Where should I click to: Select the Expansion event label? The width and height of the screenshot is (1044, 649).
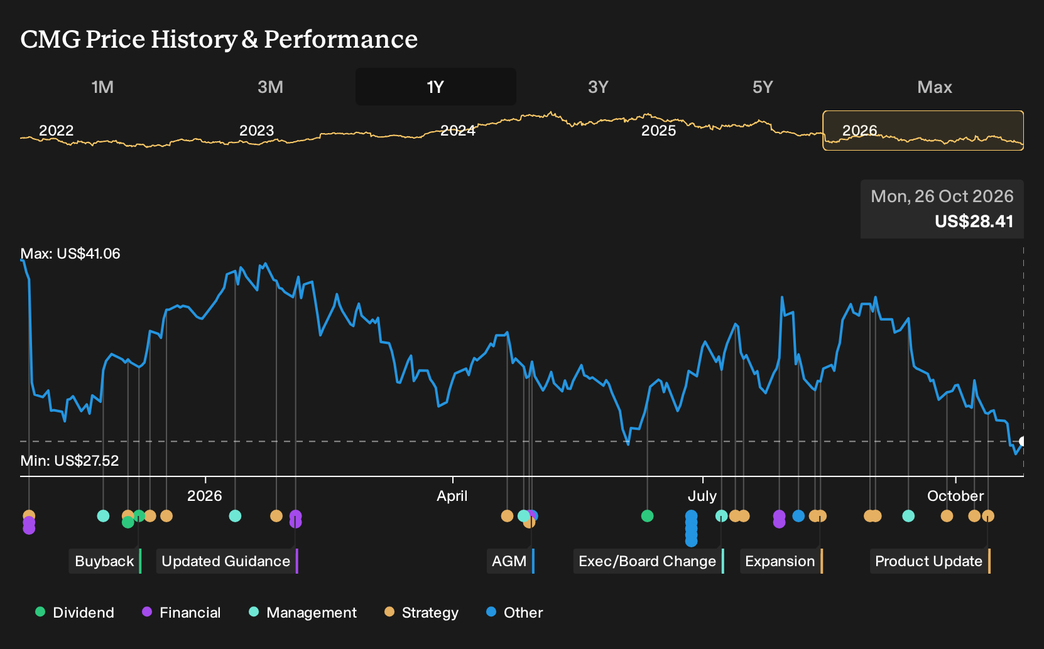click(x=781, y=561)
